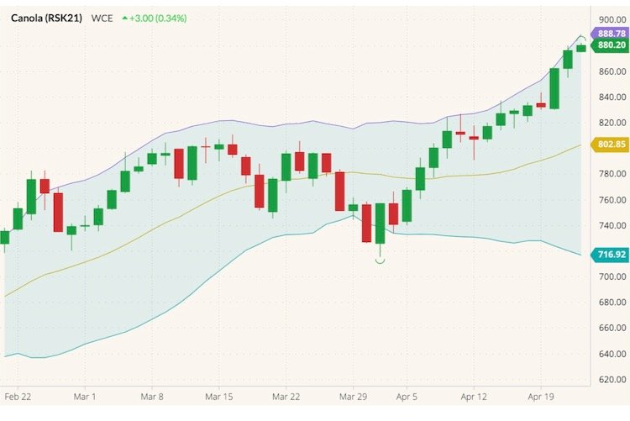Click the Apr 5 date label
630x421 pixels.
pos(407,395)
